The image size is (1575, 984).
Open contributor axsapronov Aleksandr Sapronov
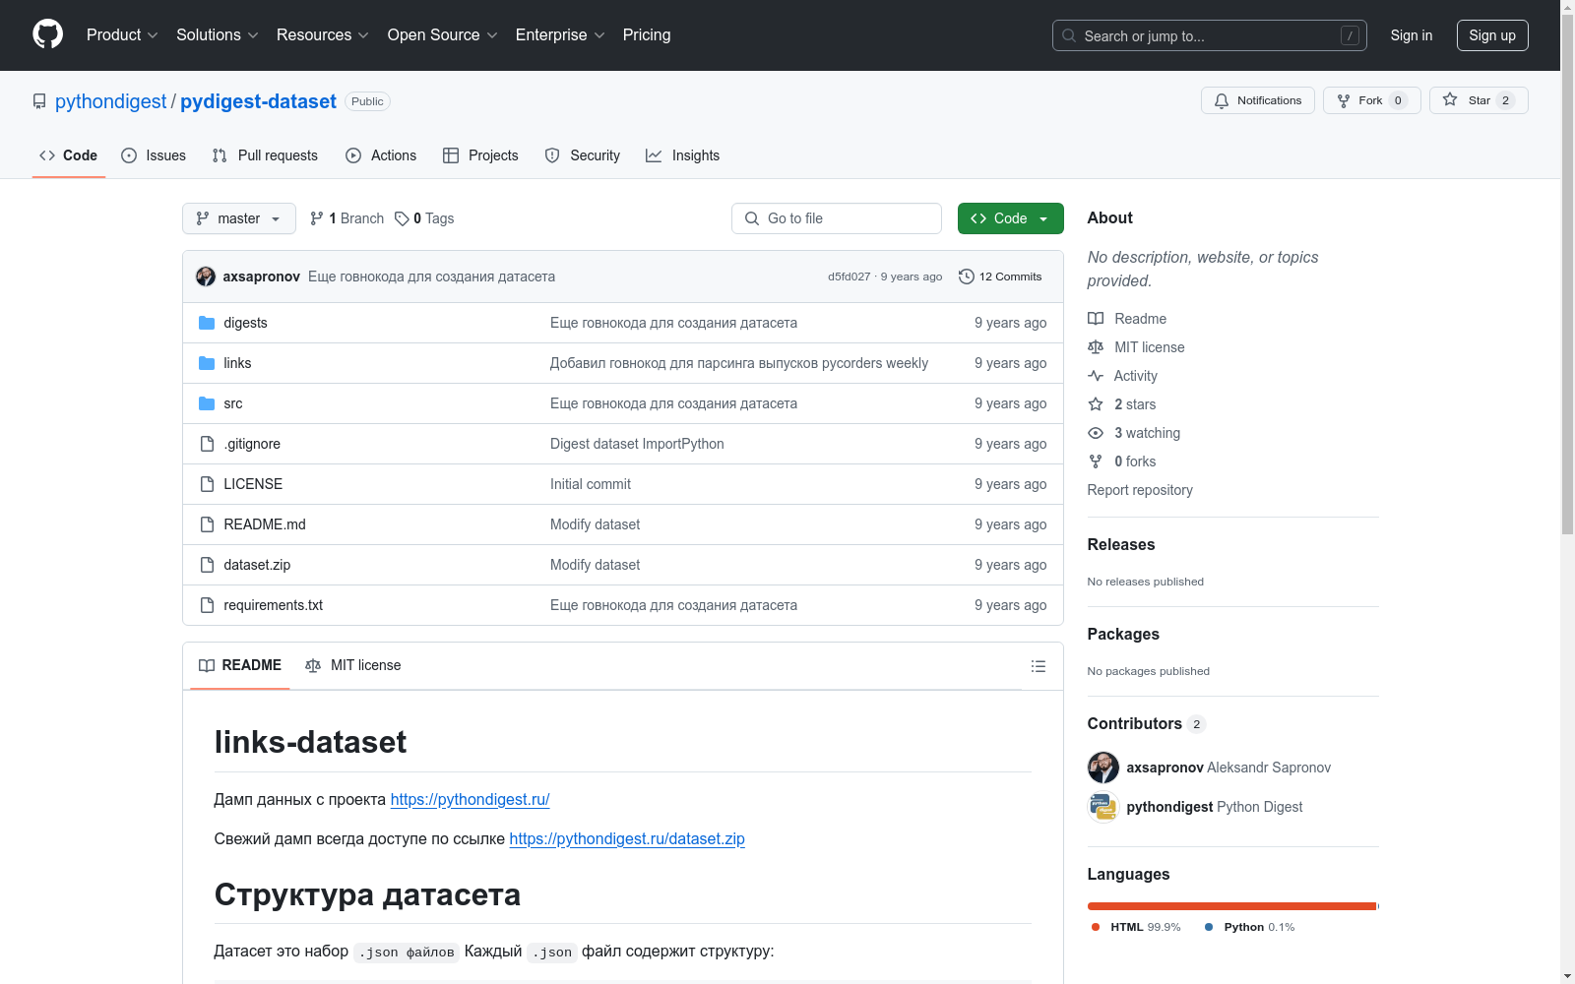pos(1228,768)
